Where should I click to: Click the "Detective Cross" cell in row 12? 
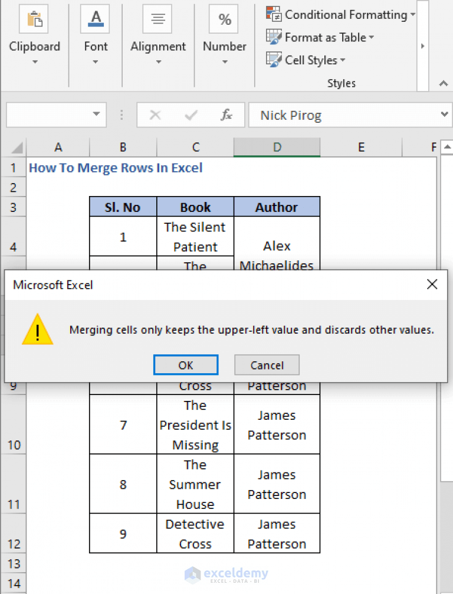click(195, 534)
